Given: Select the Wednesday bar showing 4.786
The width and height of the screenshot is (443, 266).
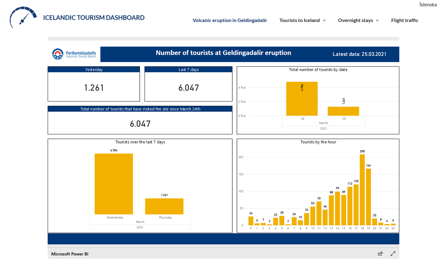Looking at the screenshot, I should (114, 184).
